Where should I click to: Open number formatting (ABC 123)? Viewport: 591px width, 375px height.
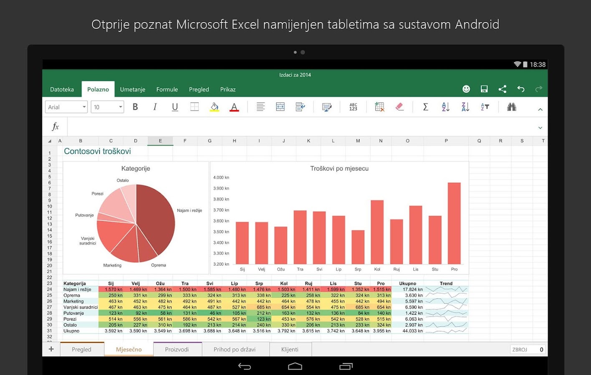353,107
